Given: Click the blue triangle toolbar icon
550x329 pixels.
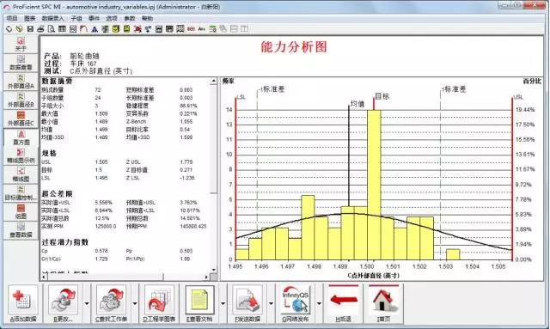Looking at the screenshot, I should click(x=95, y=28).
